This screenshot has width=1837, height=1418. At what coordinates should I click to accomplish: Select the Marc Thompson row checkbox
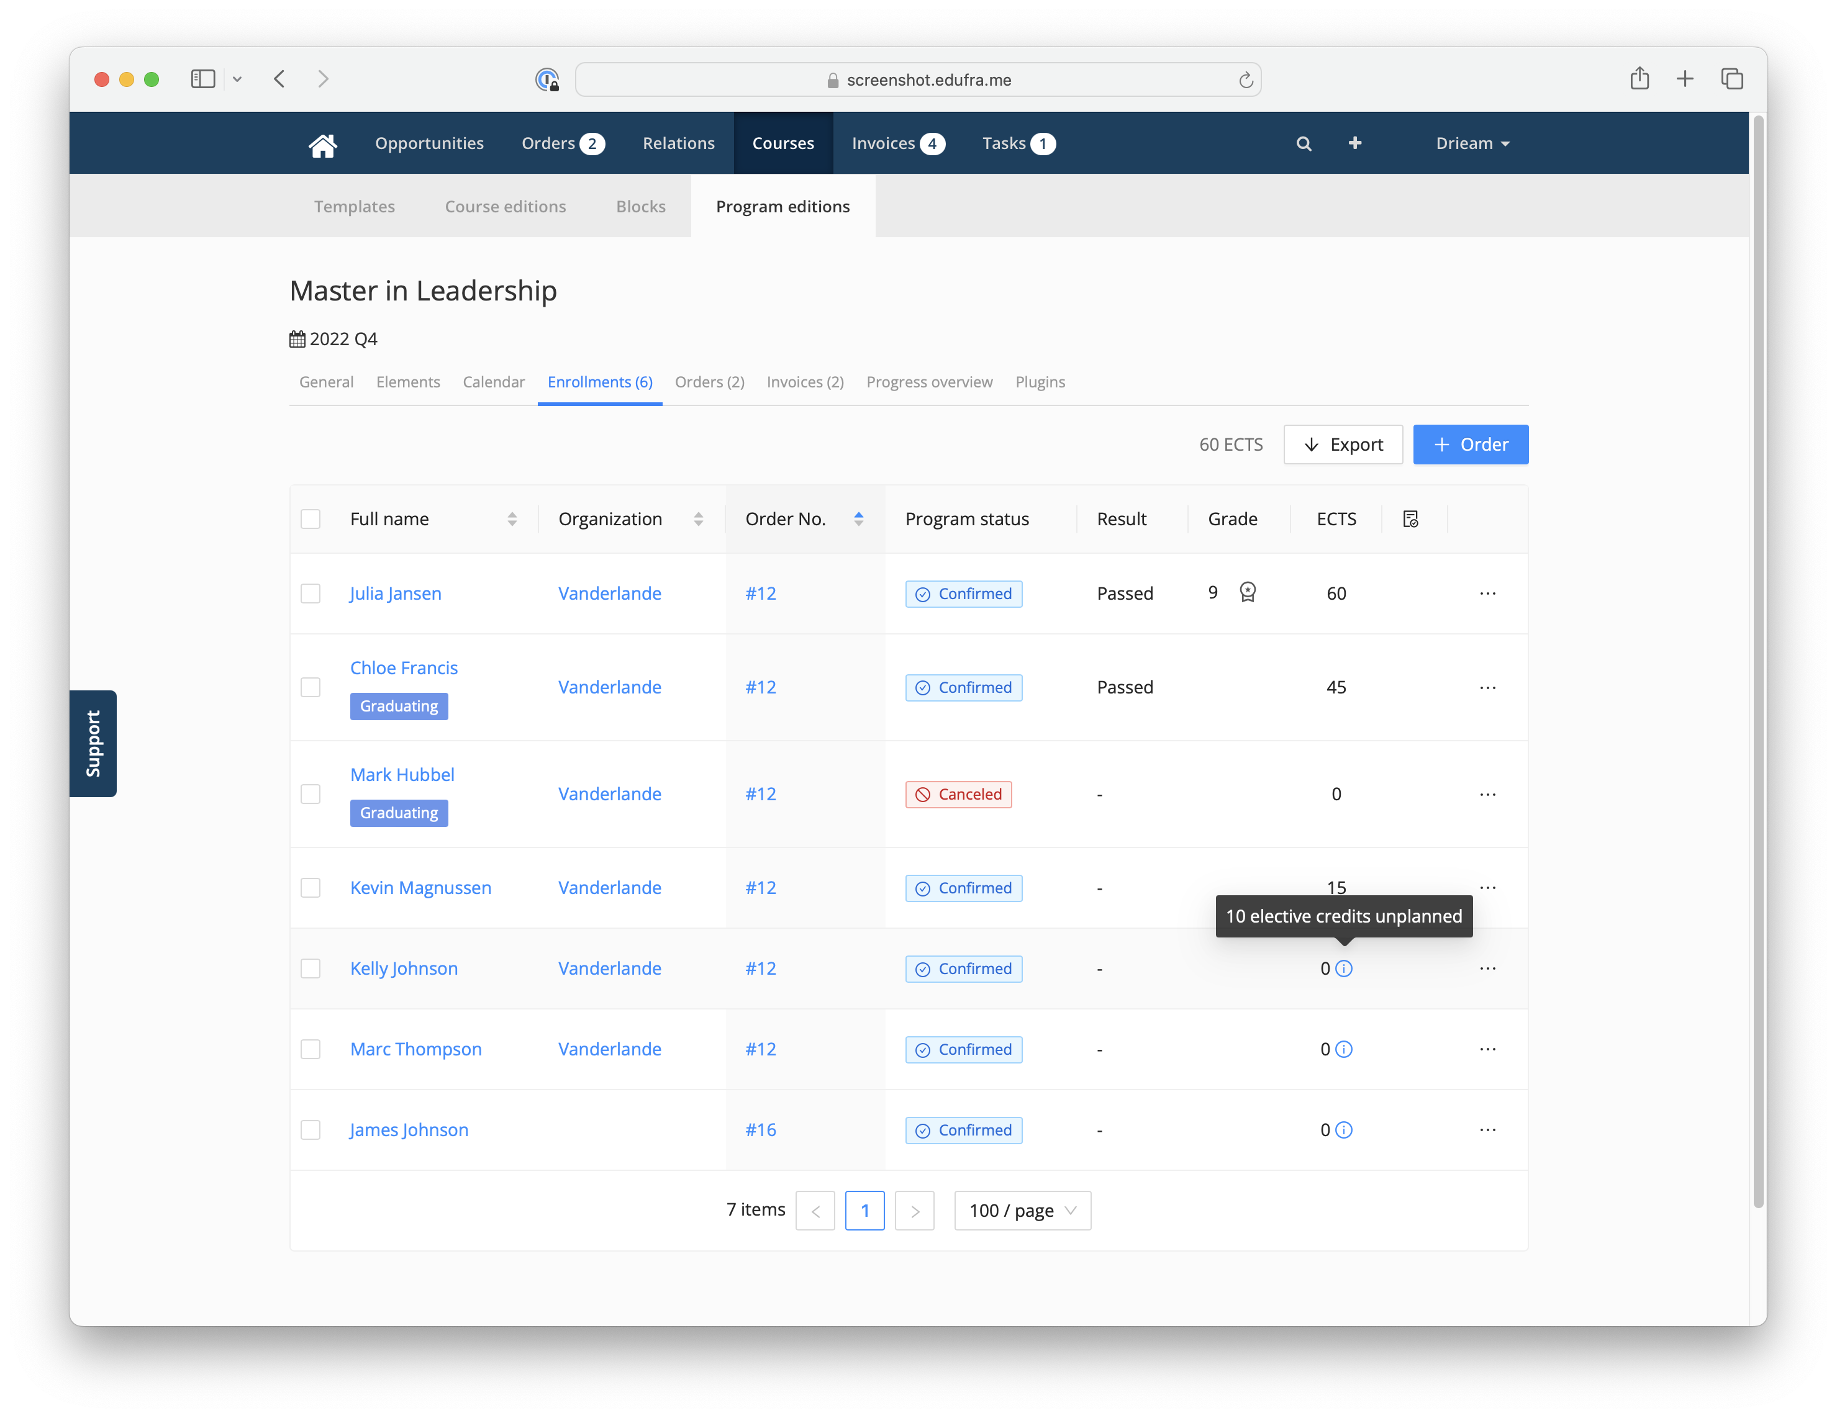click(x=311, y=1050)
